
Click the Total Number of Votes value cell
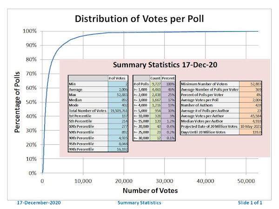(118, 111)
